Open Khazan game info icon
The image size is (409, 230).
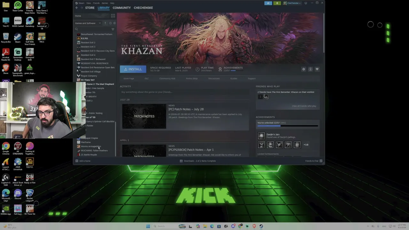click(x=310, y=69)
